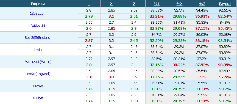Viewport: 237px width, 104px height.
Task: Sort table by %1 column header
Action: (157, 4)
